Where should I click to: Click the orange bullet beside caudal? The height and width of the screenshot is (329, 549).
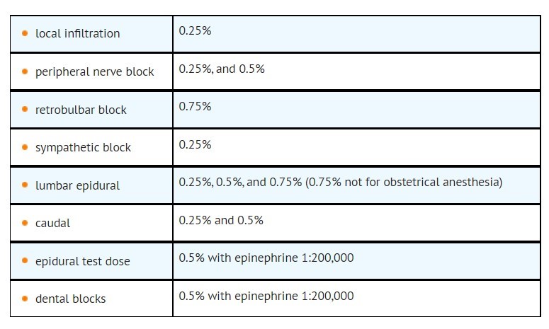(x=26, y=223)
